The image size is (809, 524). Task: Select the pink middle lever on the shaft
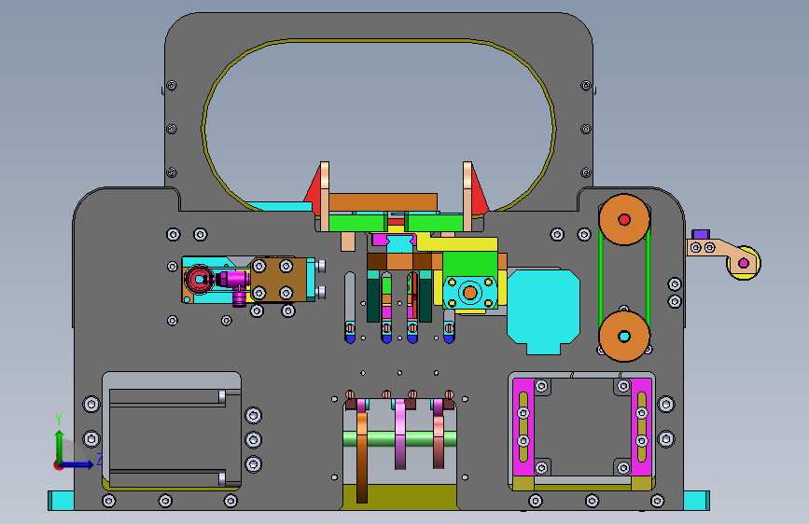point(400,434)
